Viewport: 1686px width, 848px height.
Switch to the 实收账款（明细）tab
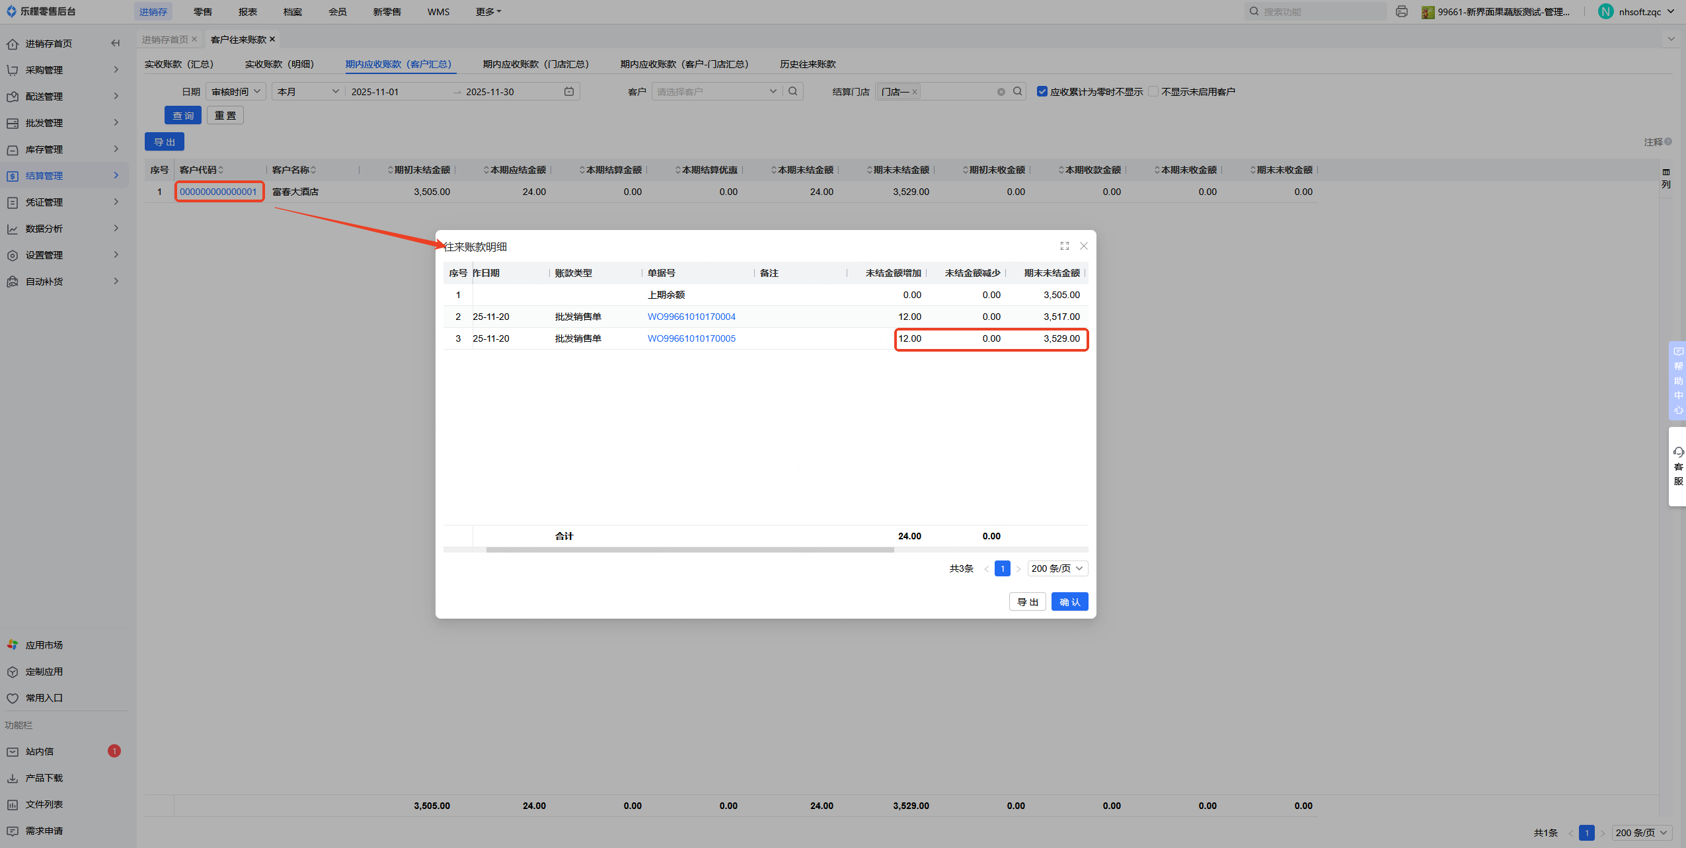279,64
